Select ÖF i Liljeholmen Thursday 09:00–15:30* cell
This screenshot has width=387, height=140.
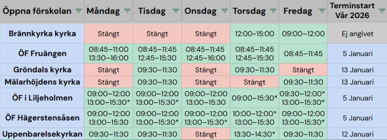coord(255,98)
